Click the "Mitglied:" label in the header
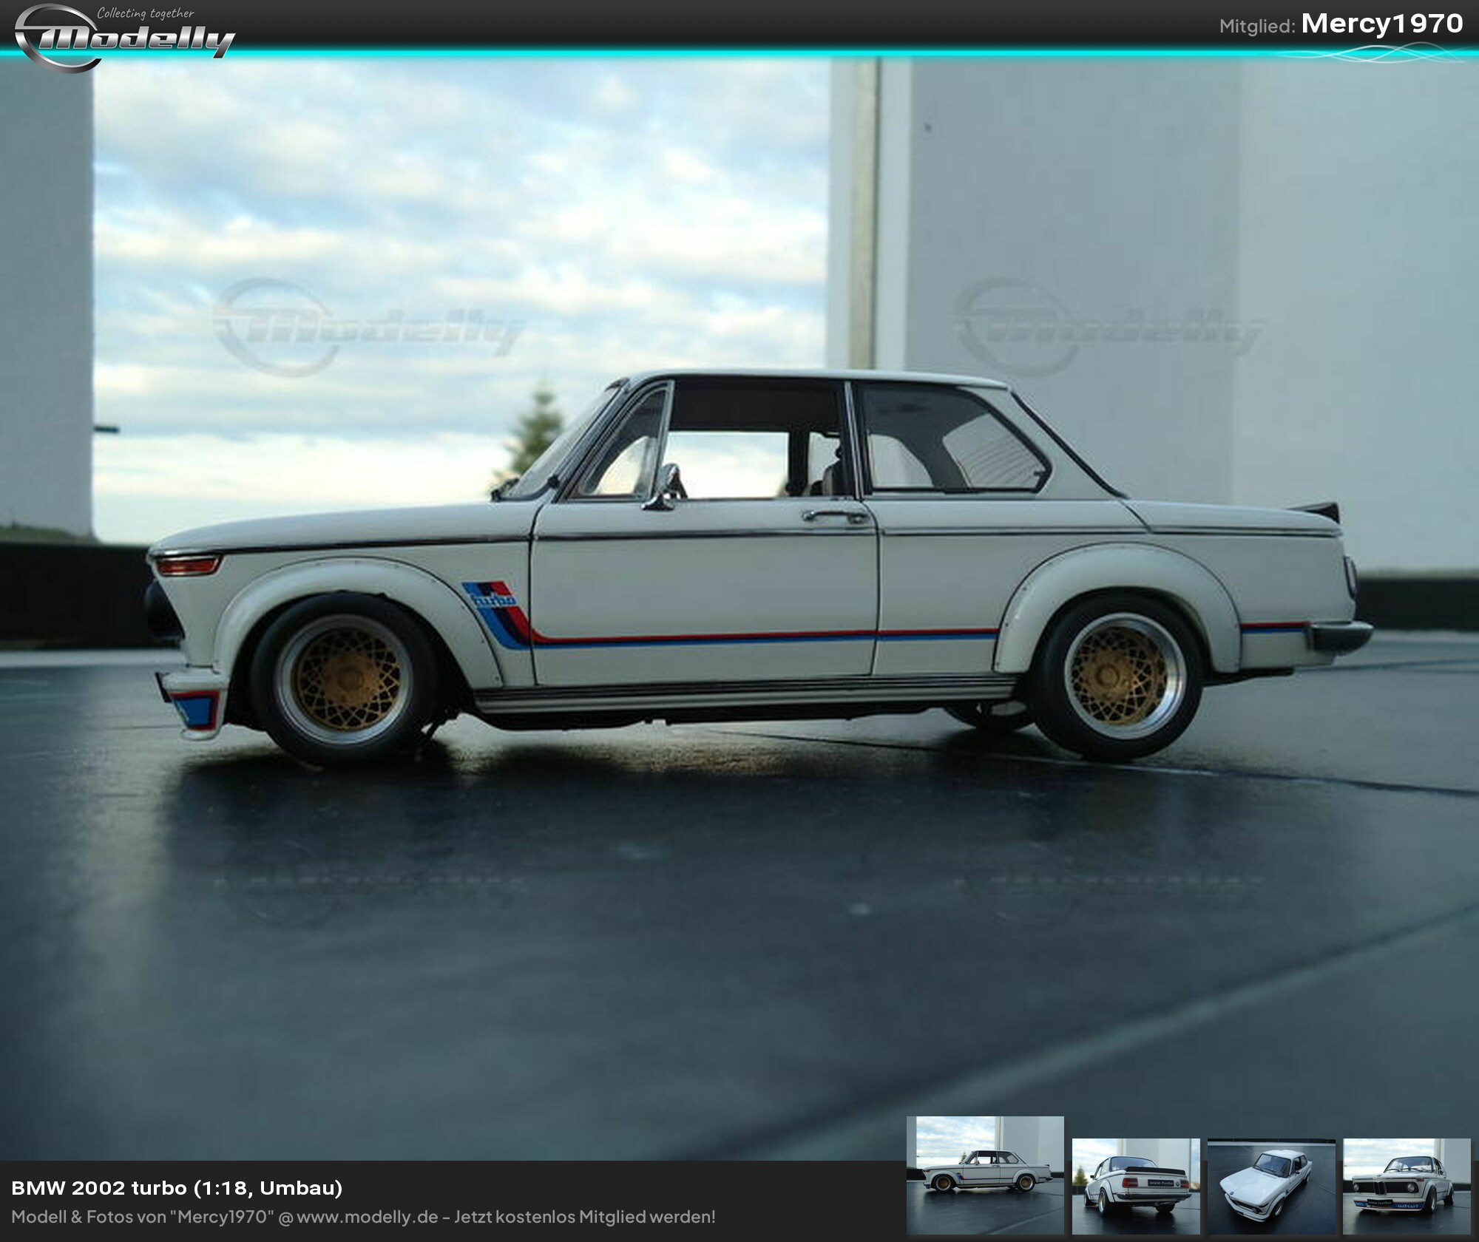 coord(1256,26)
